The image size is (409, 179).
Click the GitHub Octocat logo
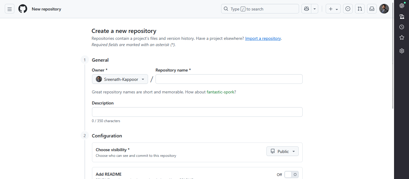point(23,9)
